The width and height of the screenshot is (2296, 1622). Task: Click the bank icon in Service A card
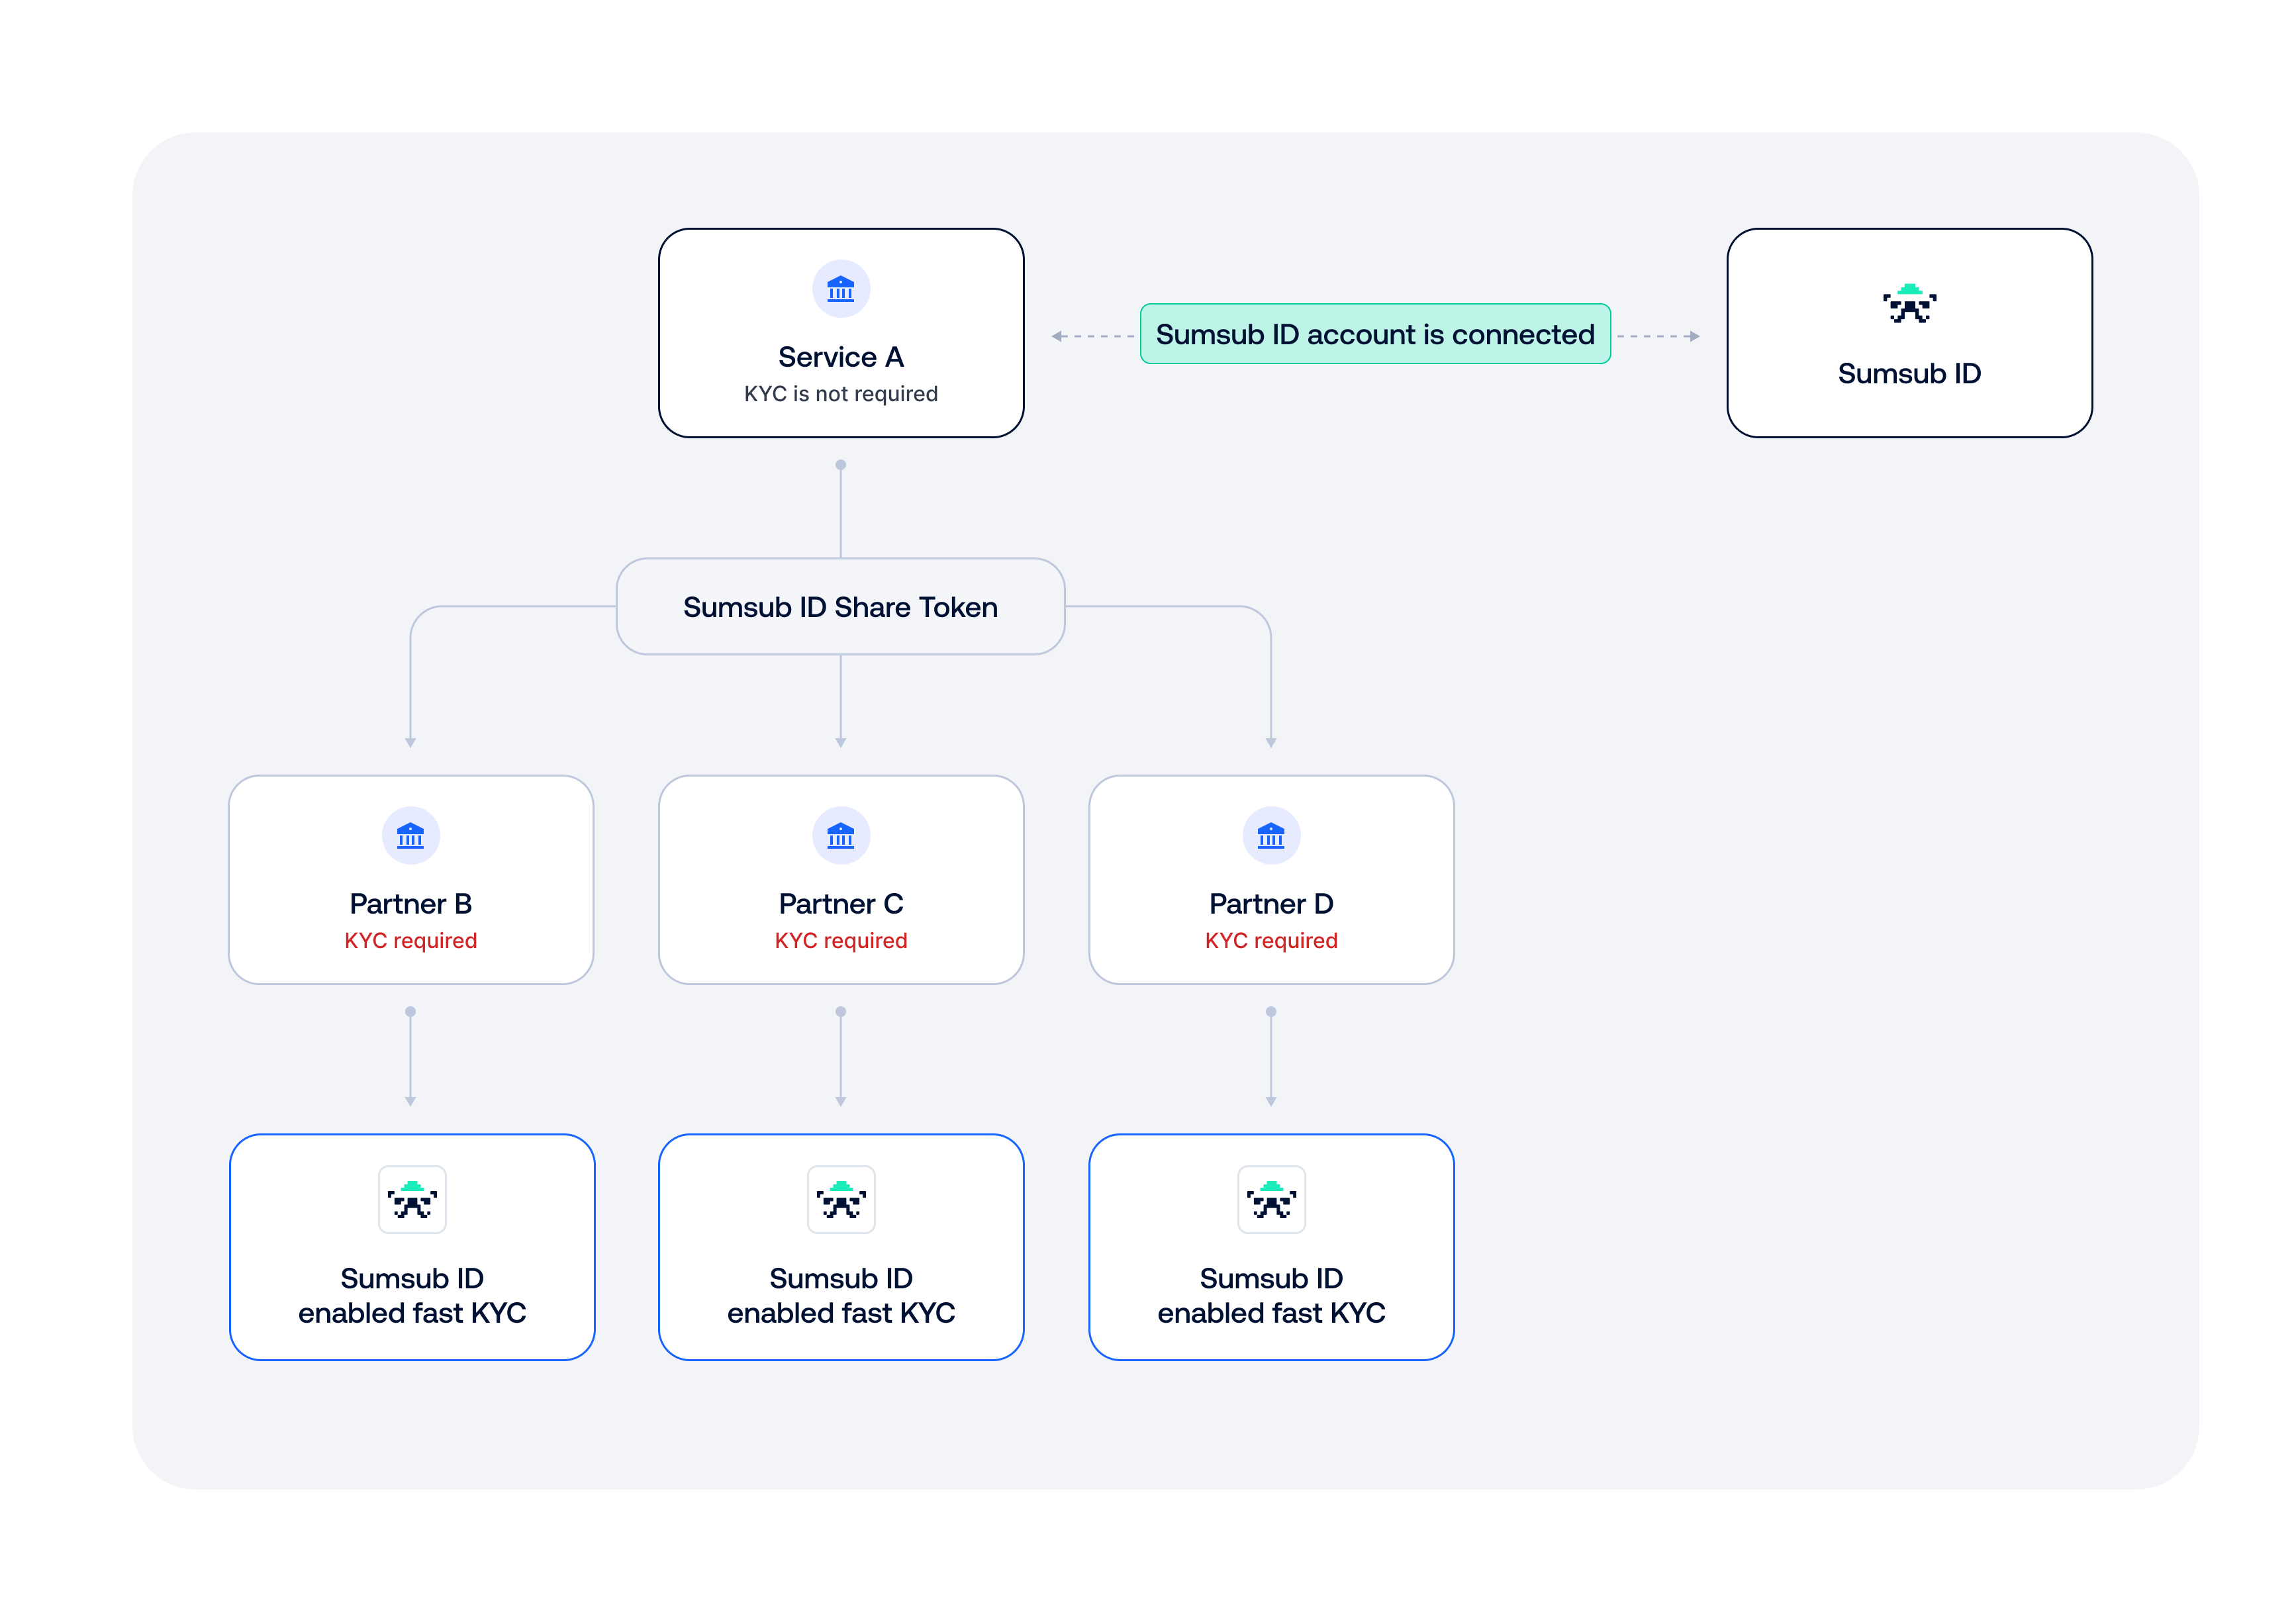841,289
